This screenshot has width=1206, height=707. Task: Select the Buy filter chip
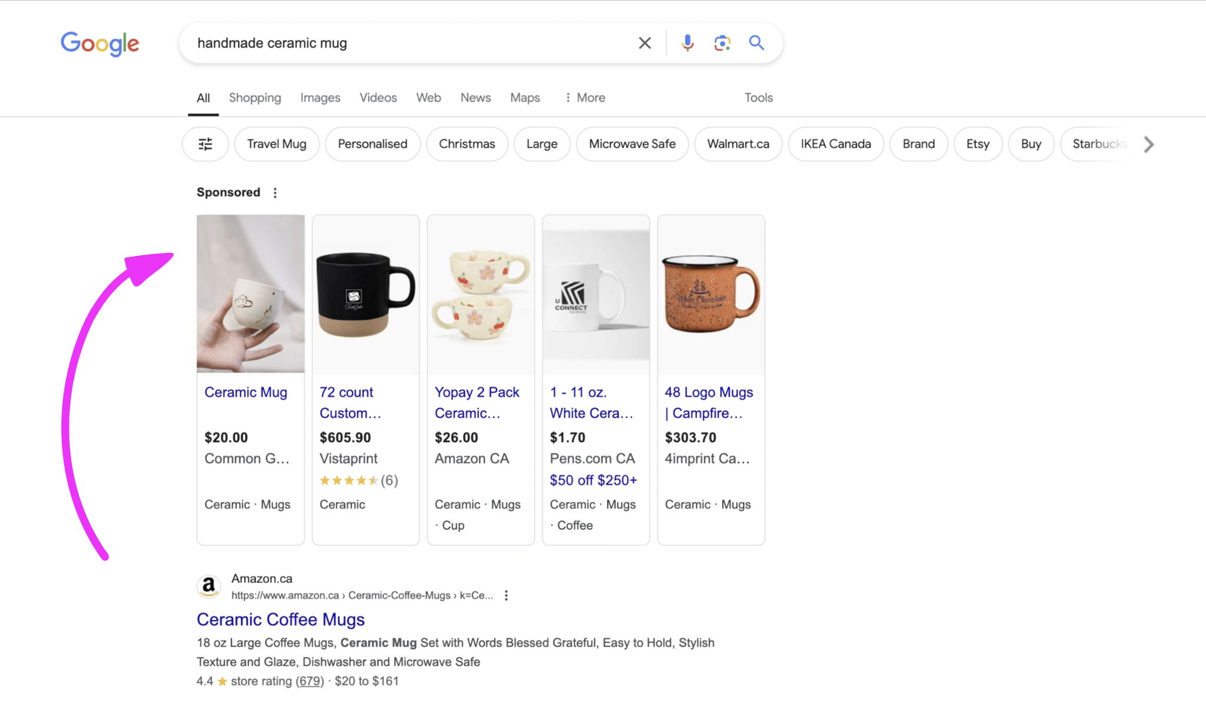tap(1031, 144)
